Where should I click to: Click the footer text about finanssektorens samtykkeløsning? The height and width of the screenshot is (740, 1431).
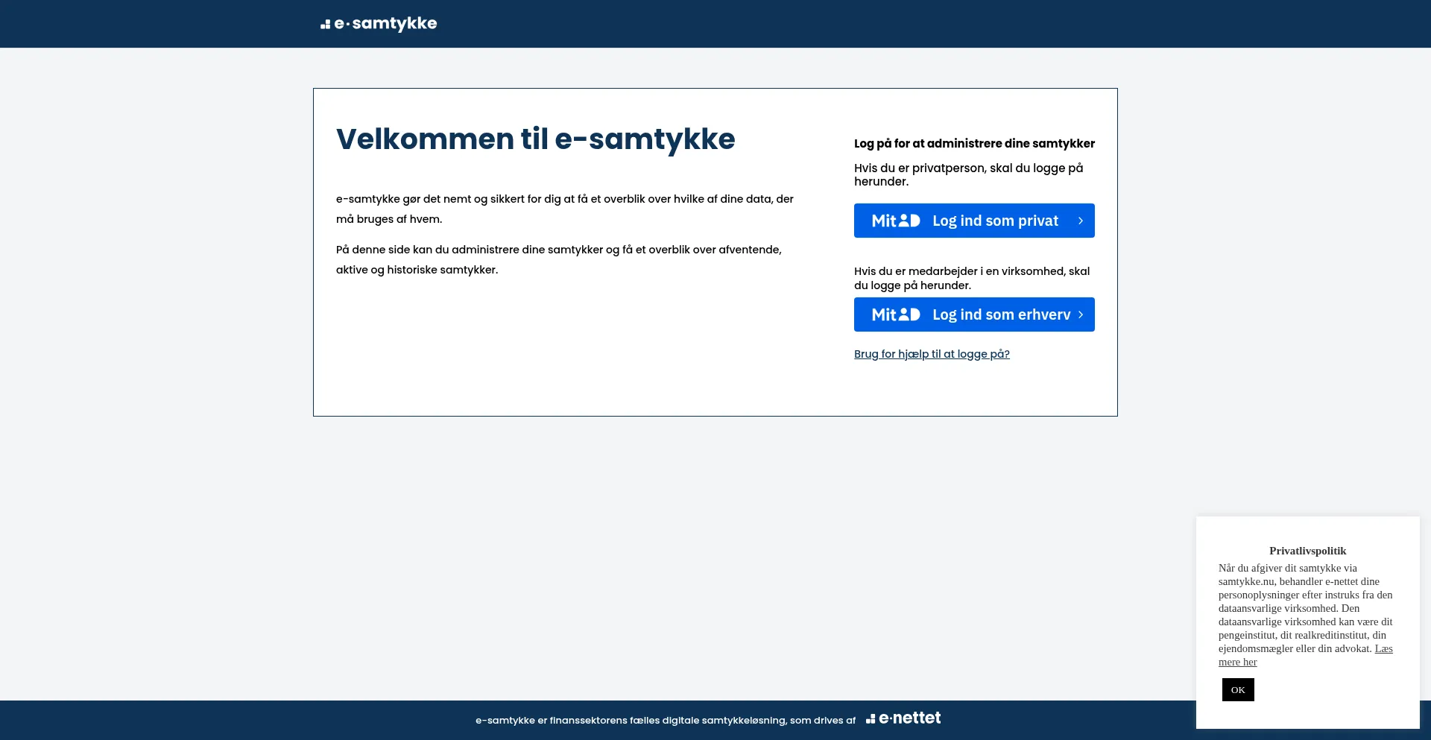[x=665, y=721]
